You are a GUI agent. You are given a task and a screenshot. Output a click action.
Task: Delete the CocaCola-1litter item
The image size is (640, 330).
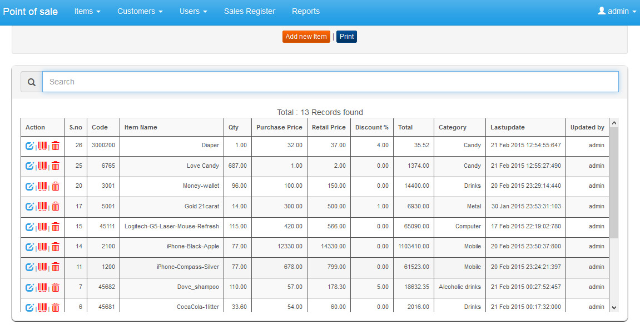[56, 307]
